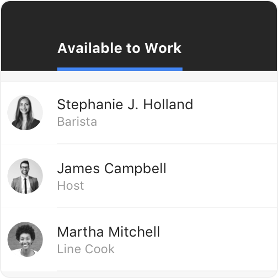Click dark header area above tab title
Screen dimensions: 278x278
tap(139, 18)
